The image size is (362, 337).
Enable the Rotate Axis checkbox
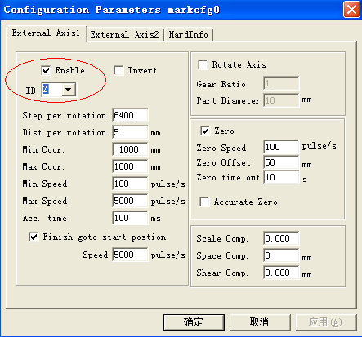point(203,64)
